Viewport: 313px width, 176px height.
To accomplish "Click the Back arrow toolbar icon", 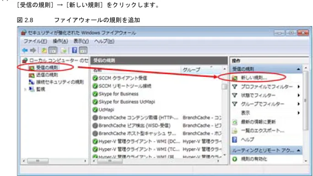I will pos(25,50).
